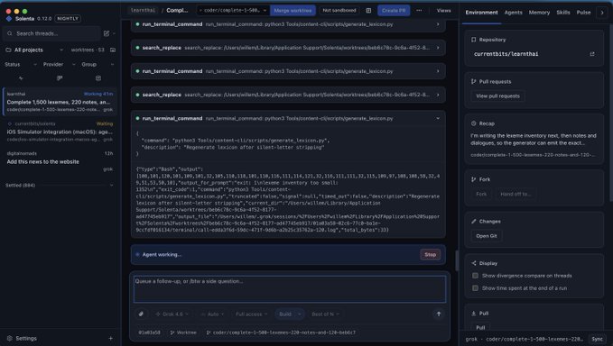
Task: Collapse the expanded run_terminal_command output
Action: pos(438,118)
